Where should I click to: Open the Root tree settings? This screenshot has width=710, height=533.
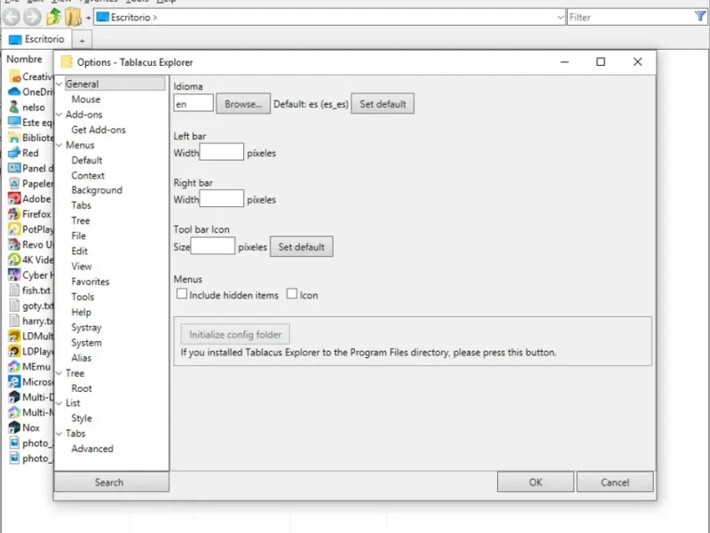click(82, 388)
